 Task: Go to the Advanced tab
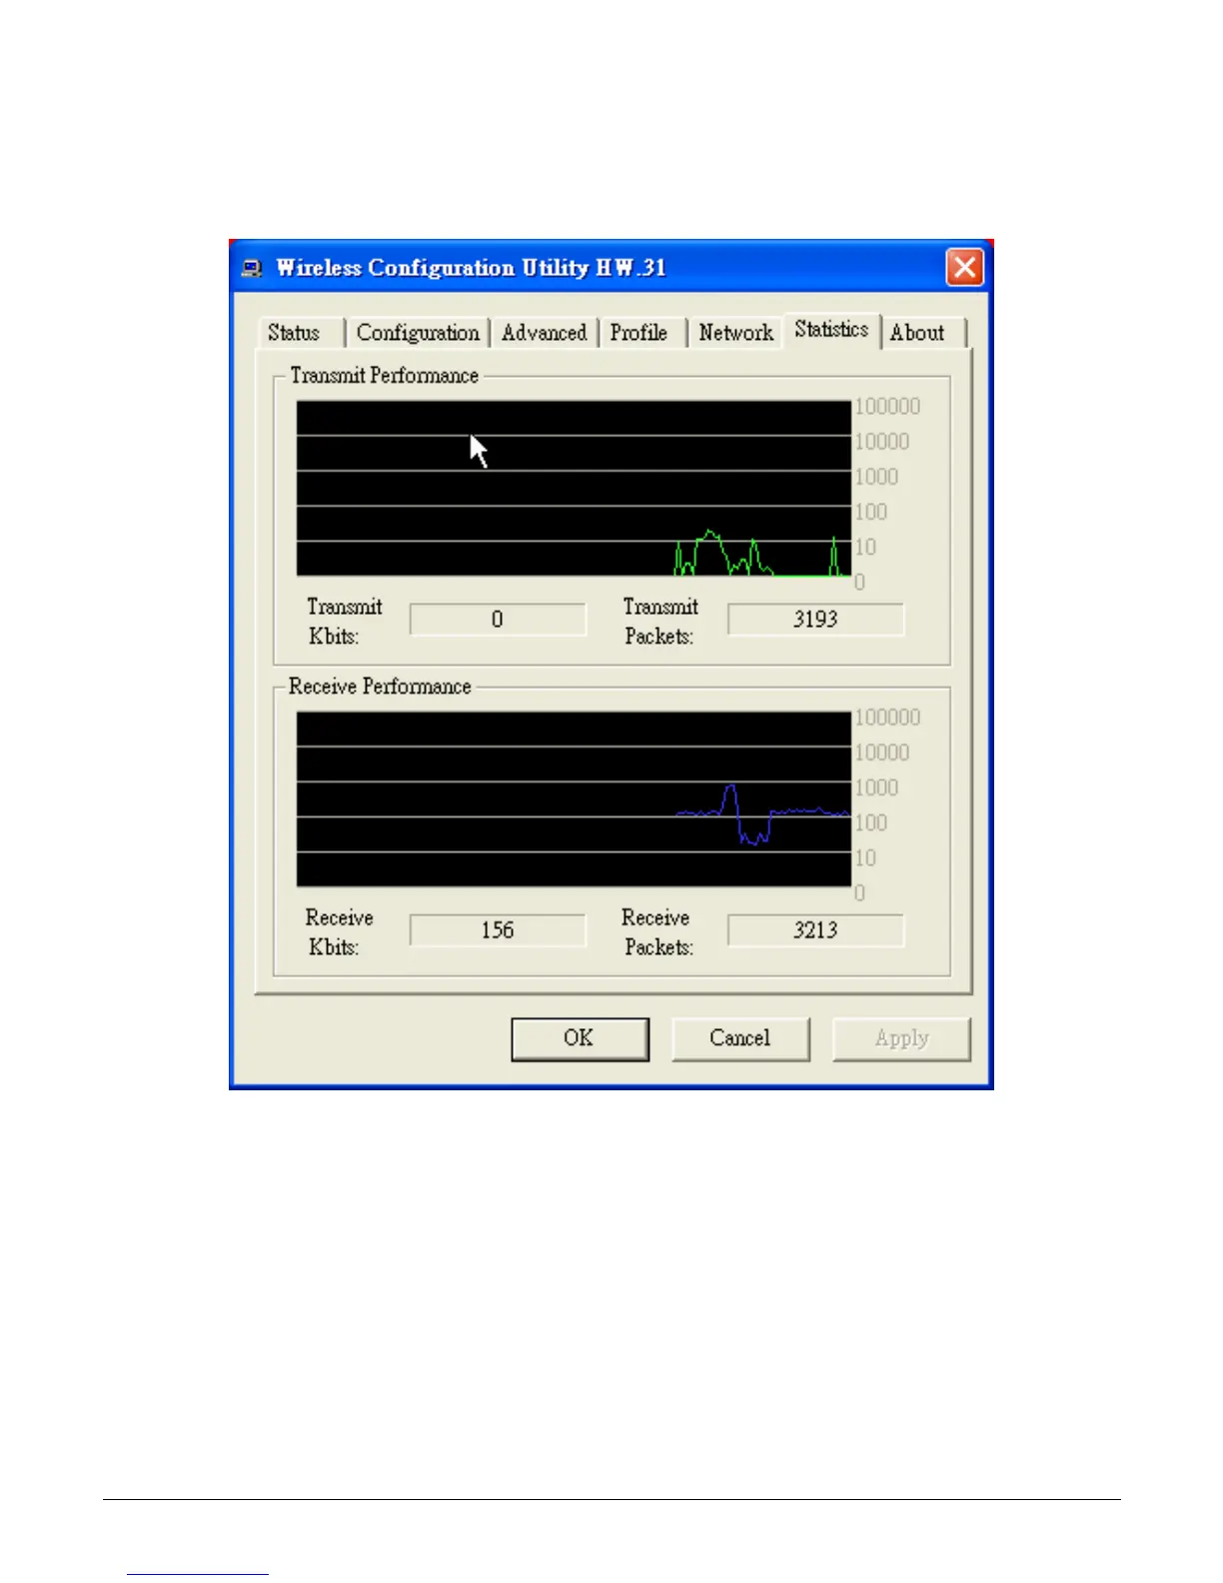pos(544,333)
